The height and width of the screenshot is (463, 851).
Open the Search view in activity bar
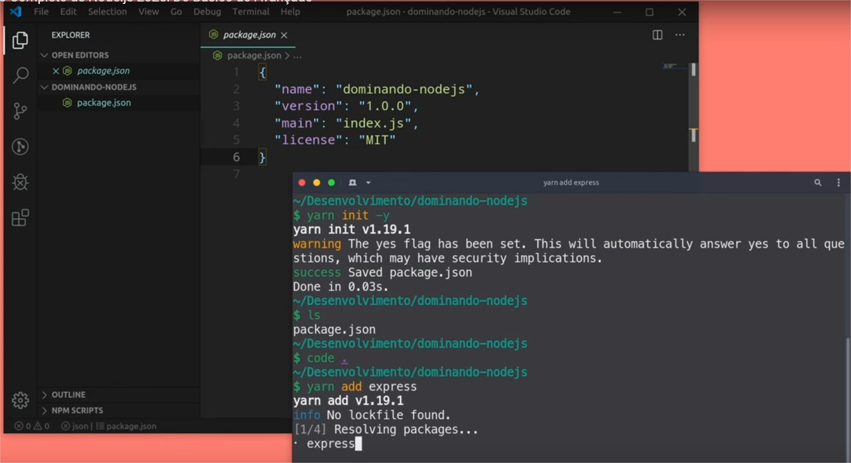tap(20, 75)
